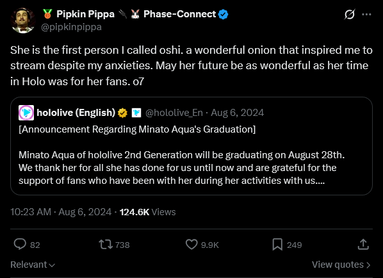The width and height of the screenshot is (383, 278).
Task: Click the 10:23 AM Aug 6, 2024 timestamp
Action: [x=61, y=212]
